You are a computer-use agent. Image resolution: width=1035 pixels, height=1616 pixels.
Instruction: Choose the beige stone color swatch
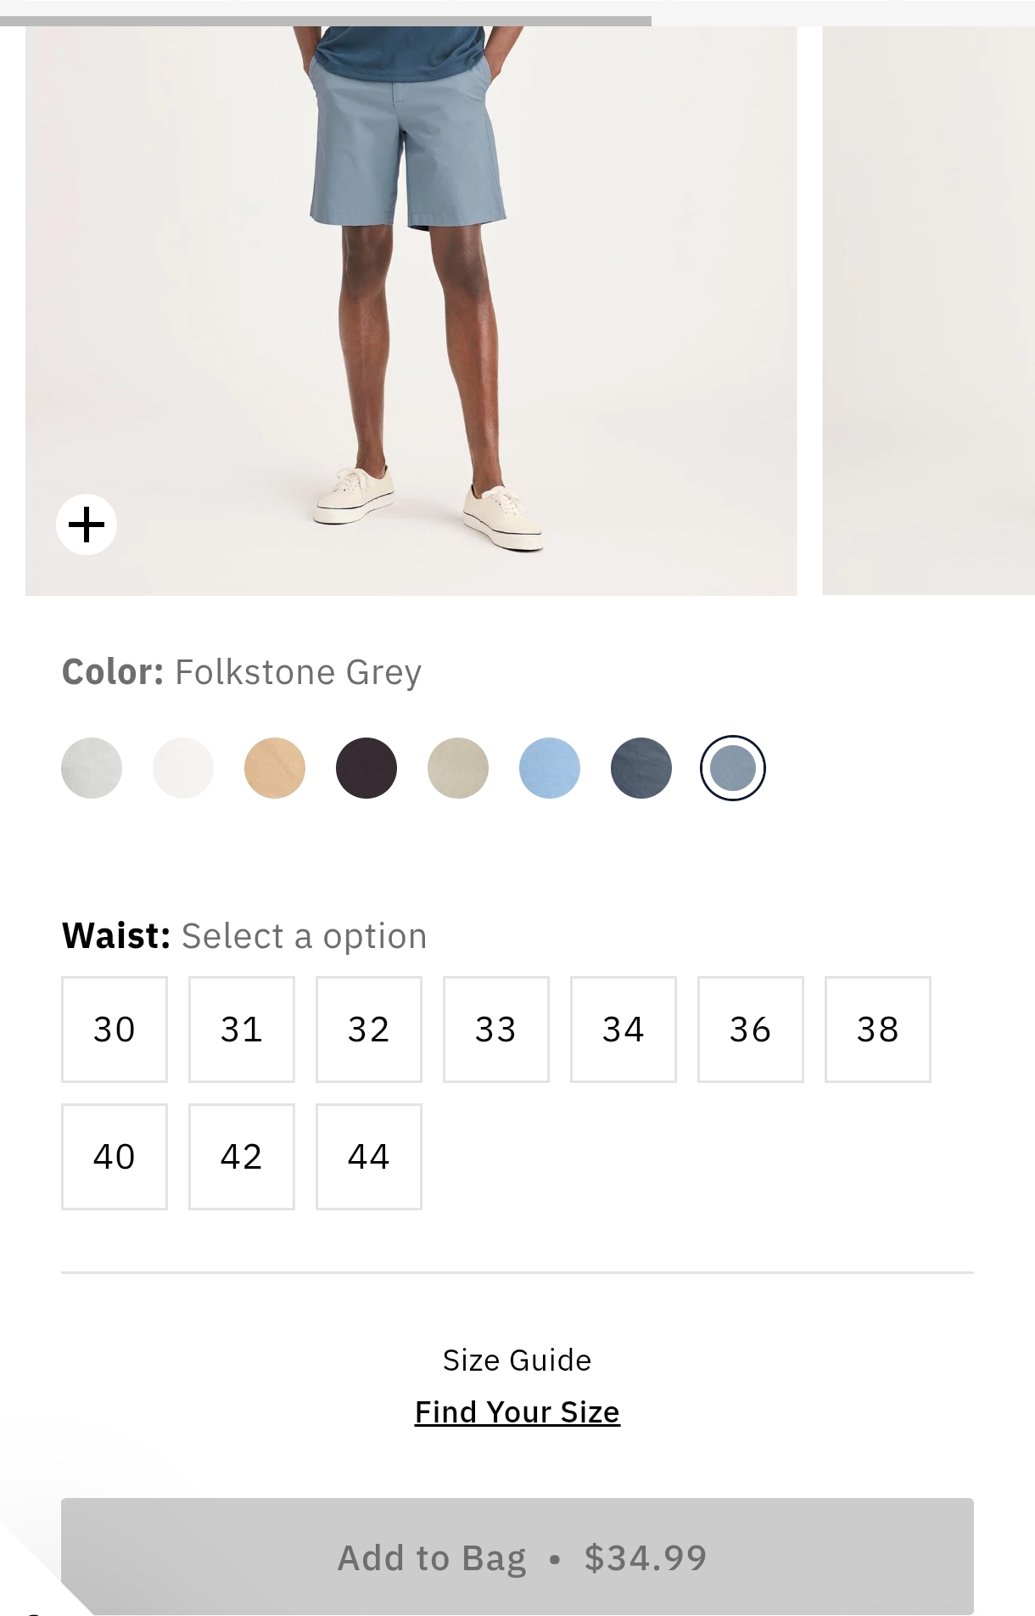458,768
